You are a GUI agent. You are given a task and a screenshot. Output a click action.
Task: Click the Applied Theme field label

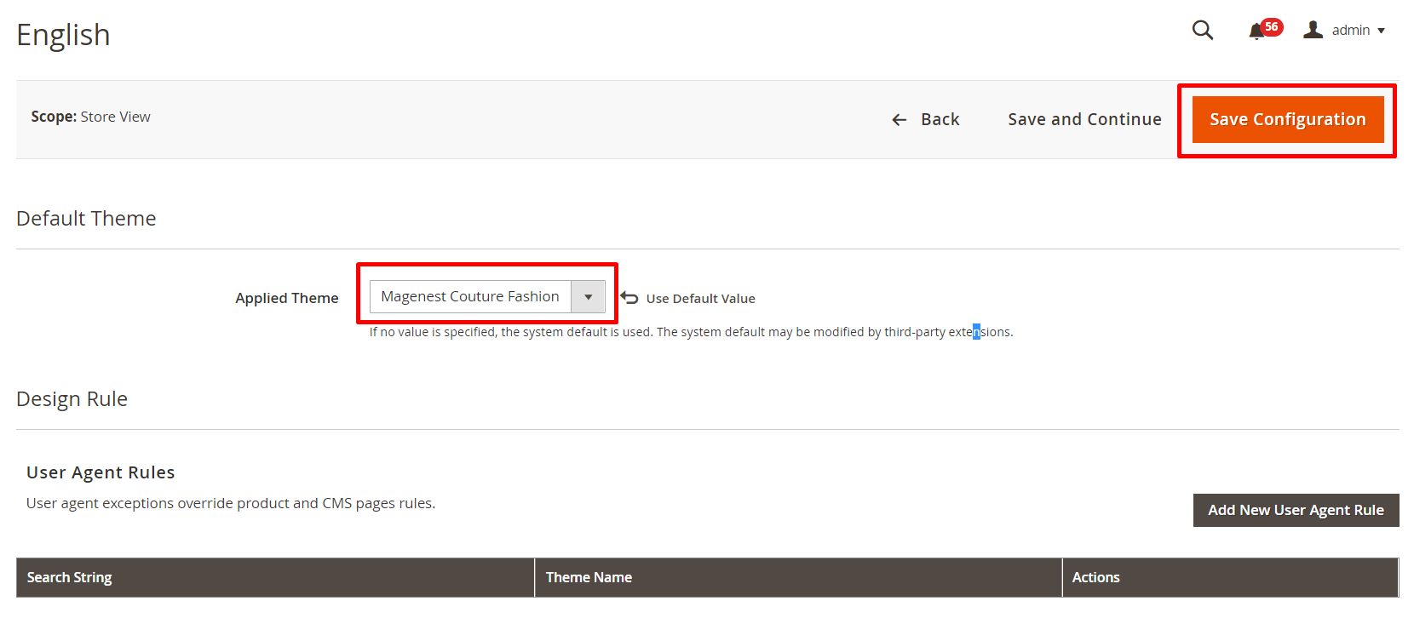coord(287,298)
